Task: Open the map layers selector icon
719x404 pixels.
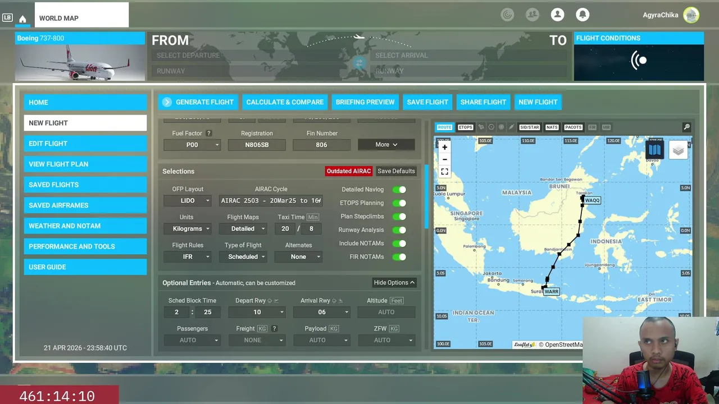Action: point(678,150)
